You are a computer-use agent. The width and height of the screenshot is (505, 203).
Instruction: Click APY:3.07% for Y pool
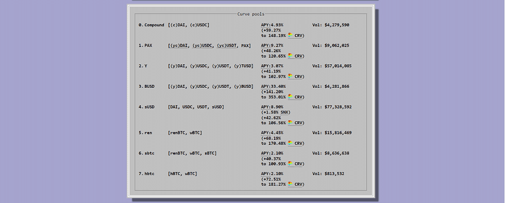pyautogui.click(x=272, y=66)
